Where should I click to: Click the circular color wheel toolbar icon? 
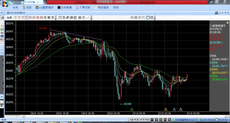click(x=80, y=18)
